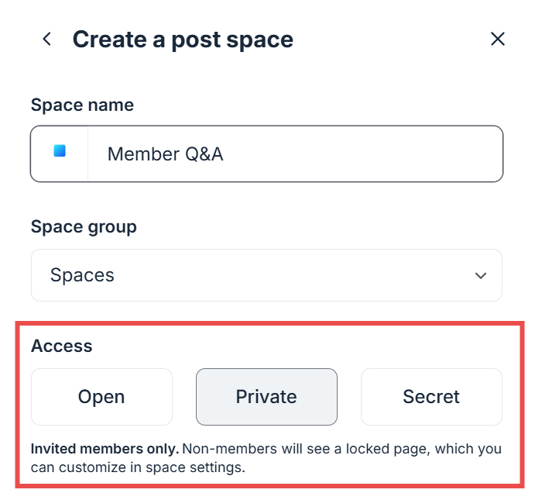
Task: Click the Member Q&A text in name field
Action: (x=166, y=154)
